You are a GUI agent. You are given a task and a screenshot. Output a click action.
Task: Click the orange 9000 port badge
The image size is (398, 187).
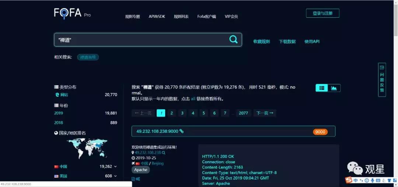[x=320, y=132]
